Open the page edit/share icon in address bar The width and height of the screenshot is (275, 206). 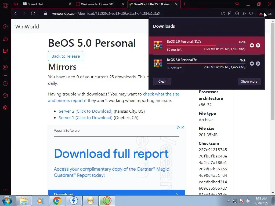(x=223, y=13)
